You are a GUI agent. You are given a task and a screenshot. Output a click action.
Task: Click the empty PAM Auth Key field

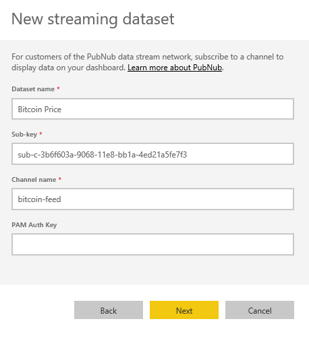[x=152, y=245]
